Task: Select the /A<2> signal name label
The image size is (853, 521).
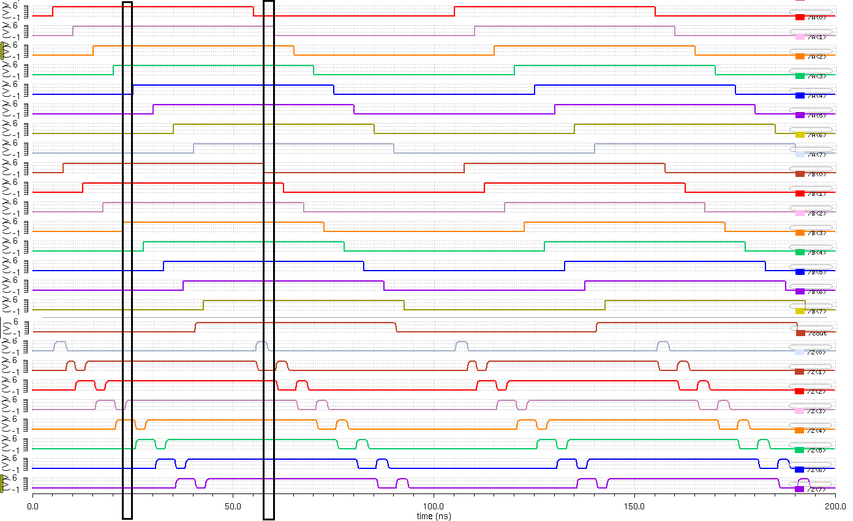Action: click(817, 56)
